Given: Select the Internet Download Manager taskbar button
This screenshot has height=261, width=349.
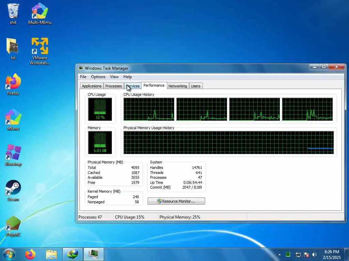Looking at the screenshot, I should pos(73,254).
